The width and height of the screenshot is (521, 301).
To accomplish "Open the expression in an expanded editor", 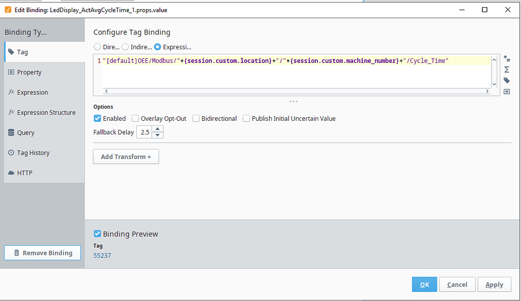I will pyautogui.click(x=507, y=91).
